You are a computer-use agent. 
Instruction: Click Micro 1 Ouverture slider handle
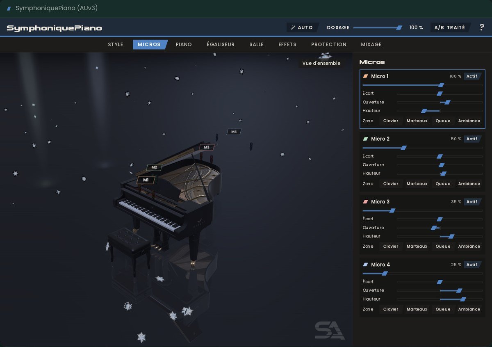447,102
